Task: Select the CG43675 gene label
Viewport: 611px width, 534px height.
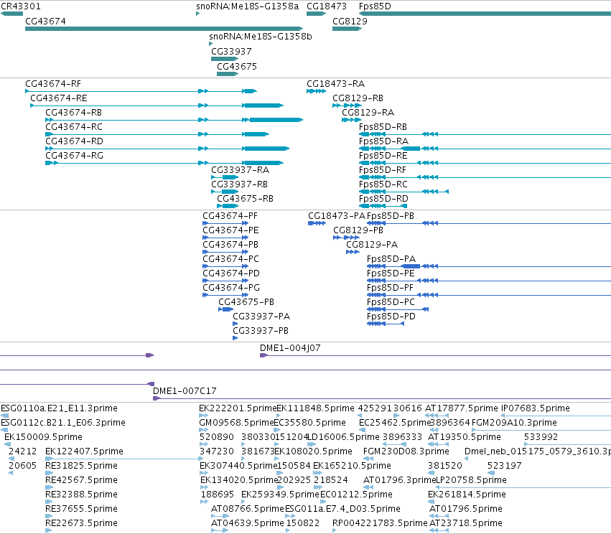Action: tap(237, 67)
